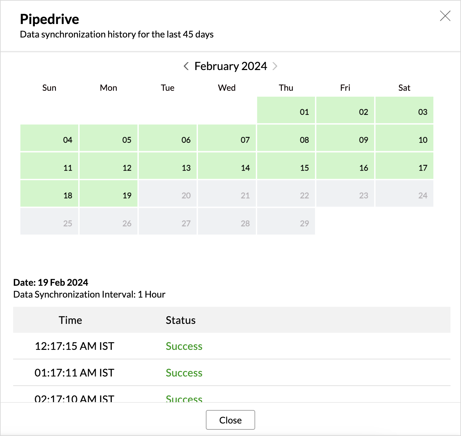Click the Date: 19 Feb 2024 label
This screenshot has width=461, height=436.
click(51, 282)
